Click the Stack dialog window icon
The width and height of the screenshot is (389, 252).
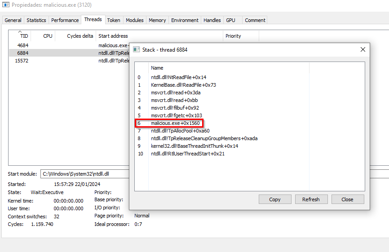pyautogui.click(x=136, y=50)
